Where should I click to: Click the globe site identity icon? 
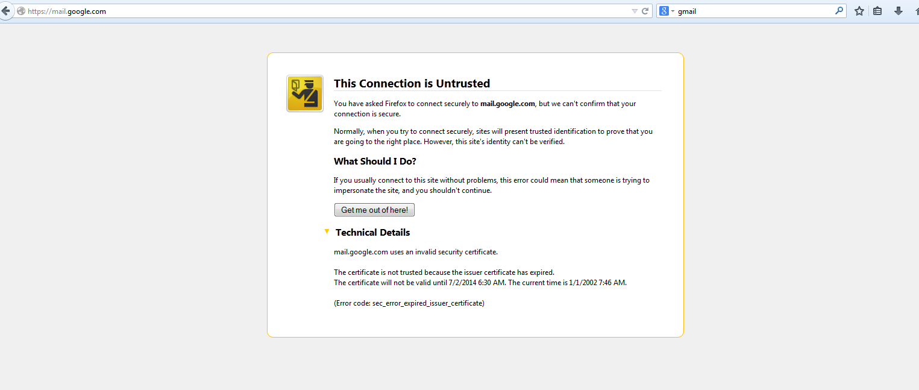pos(21,11)
